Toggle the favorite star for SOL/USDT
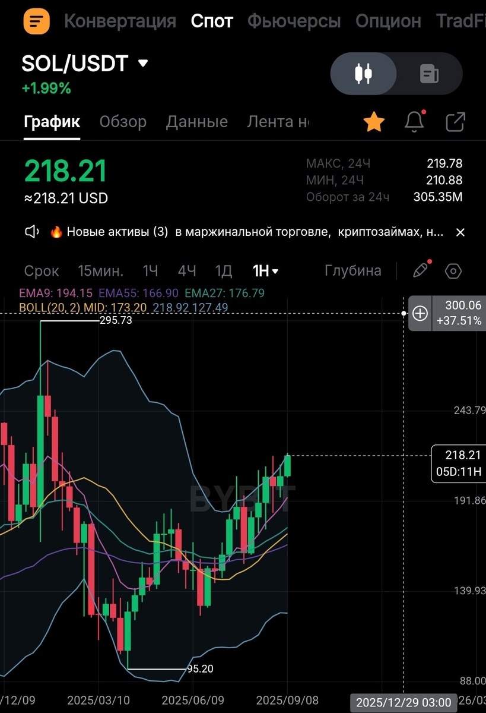The height and width of the screenshot is (713, 486). tap(374, 122)
